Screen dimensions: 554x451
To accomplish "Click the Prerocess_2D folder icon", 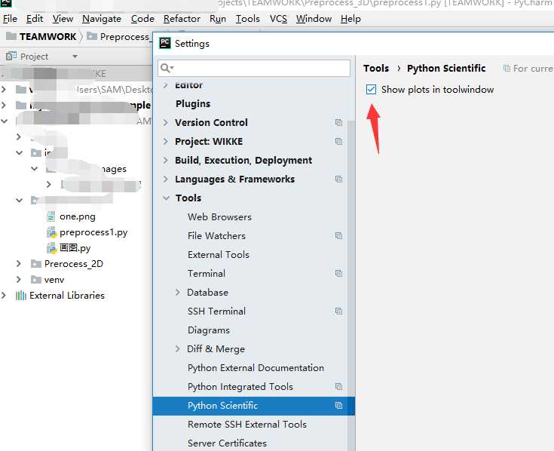I will pos(36,264).
